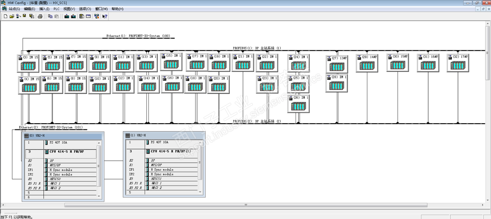491x219 pixels.
Task: Select the PROFIBUS(2) DP master system line label
Action: pos(257,121)
